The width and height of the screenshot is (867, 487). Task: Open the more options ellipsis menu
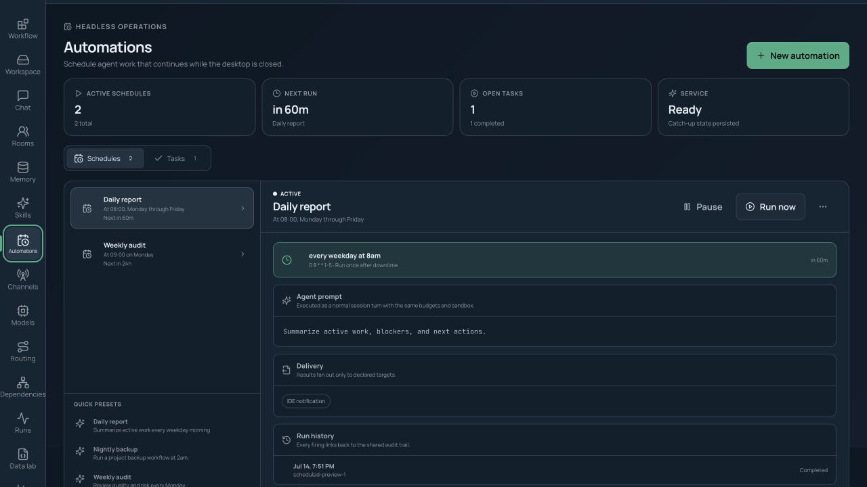point(823,207)
